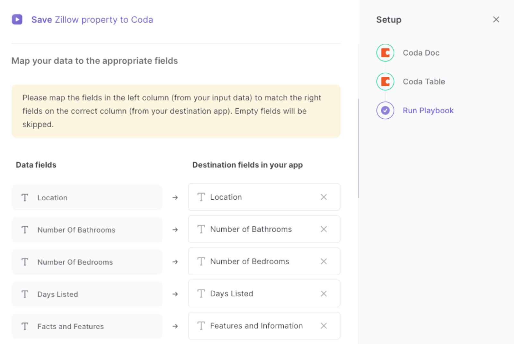Clear the Days Listed destination mapping
514x344 pixels.
[324, 294]
